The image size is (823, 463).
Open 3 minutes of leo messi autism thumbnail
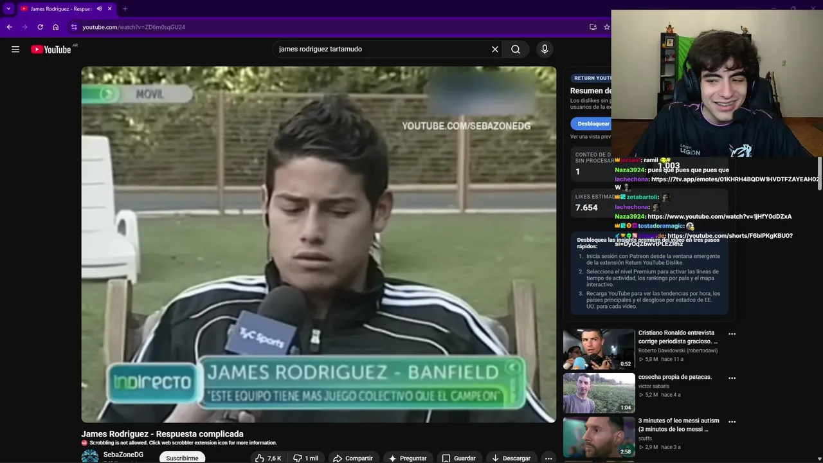pyautogui.click(x=599, y=437)
